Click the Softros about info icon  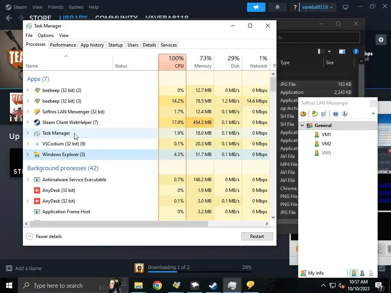(344, 114)
